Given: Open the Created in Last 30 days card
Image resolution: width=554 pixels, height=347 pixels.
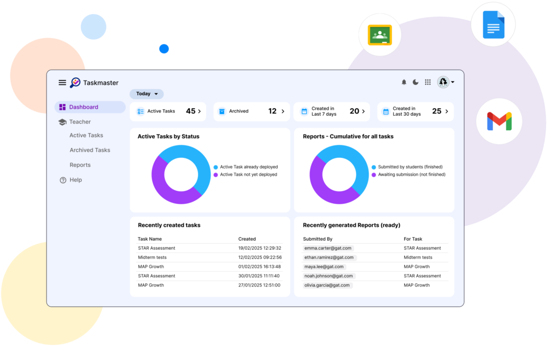Looking at the screenshot, I should point(415,111).
